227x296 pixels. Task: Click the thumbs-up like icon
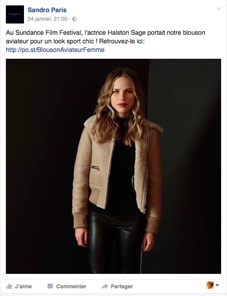tap(9, 287)
